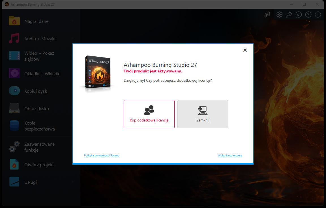
Task: Select the Nagraj dane menu entry
Action: [x=41, y=21]
